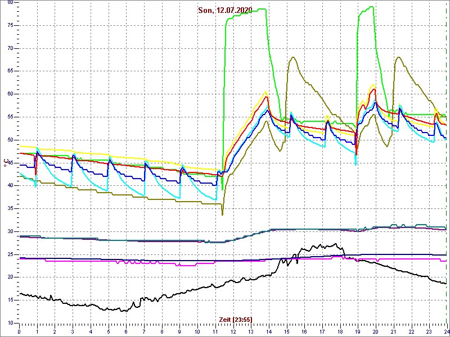
Task: Click hour 7 on the time axis
Action: pyautogui.click(x=144, y=331)
